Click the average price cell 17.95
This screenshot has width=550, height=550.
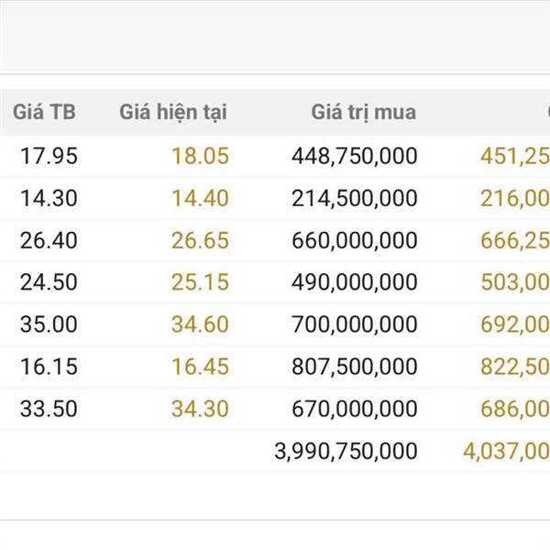[49, 156]
